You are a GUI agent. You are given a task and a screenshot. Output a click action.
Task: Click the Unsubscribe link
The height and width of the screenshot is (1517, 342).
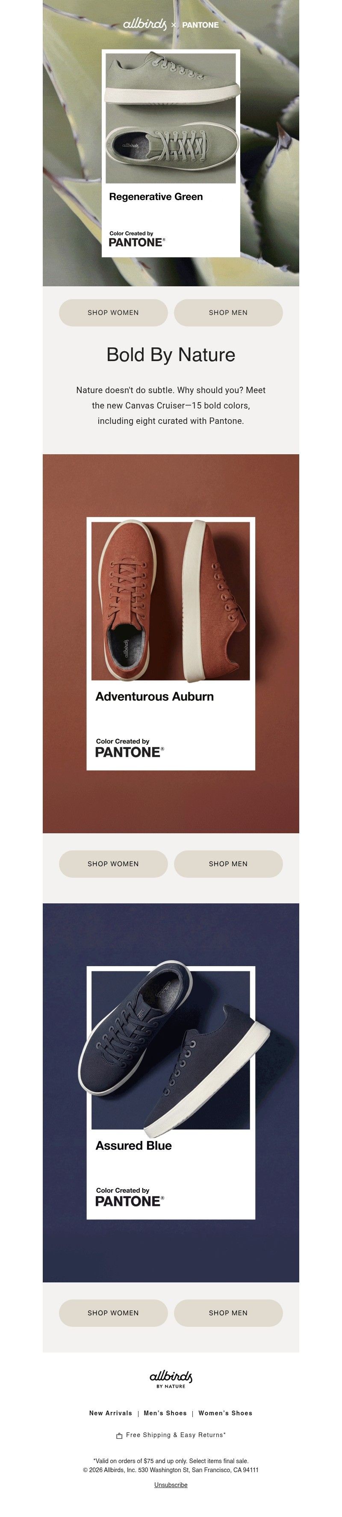pyautogui.click(x=171, y=1485)
